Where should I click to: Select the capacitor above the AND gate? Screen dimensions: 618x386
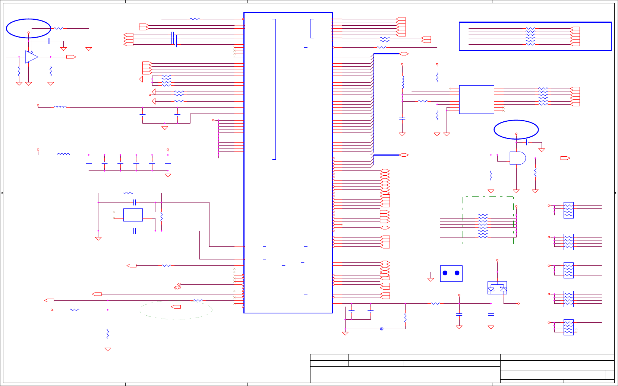click(527, 142)
